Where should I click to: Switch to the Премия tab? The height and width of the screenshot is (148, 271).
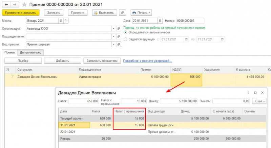(10, 52)
